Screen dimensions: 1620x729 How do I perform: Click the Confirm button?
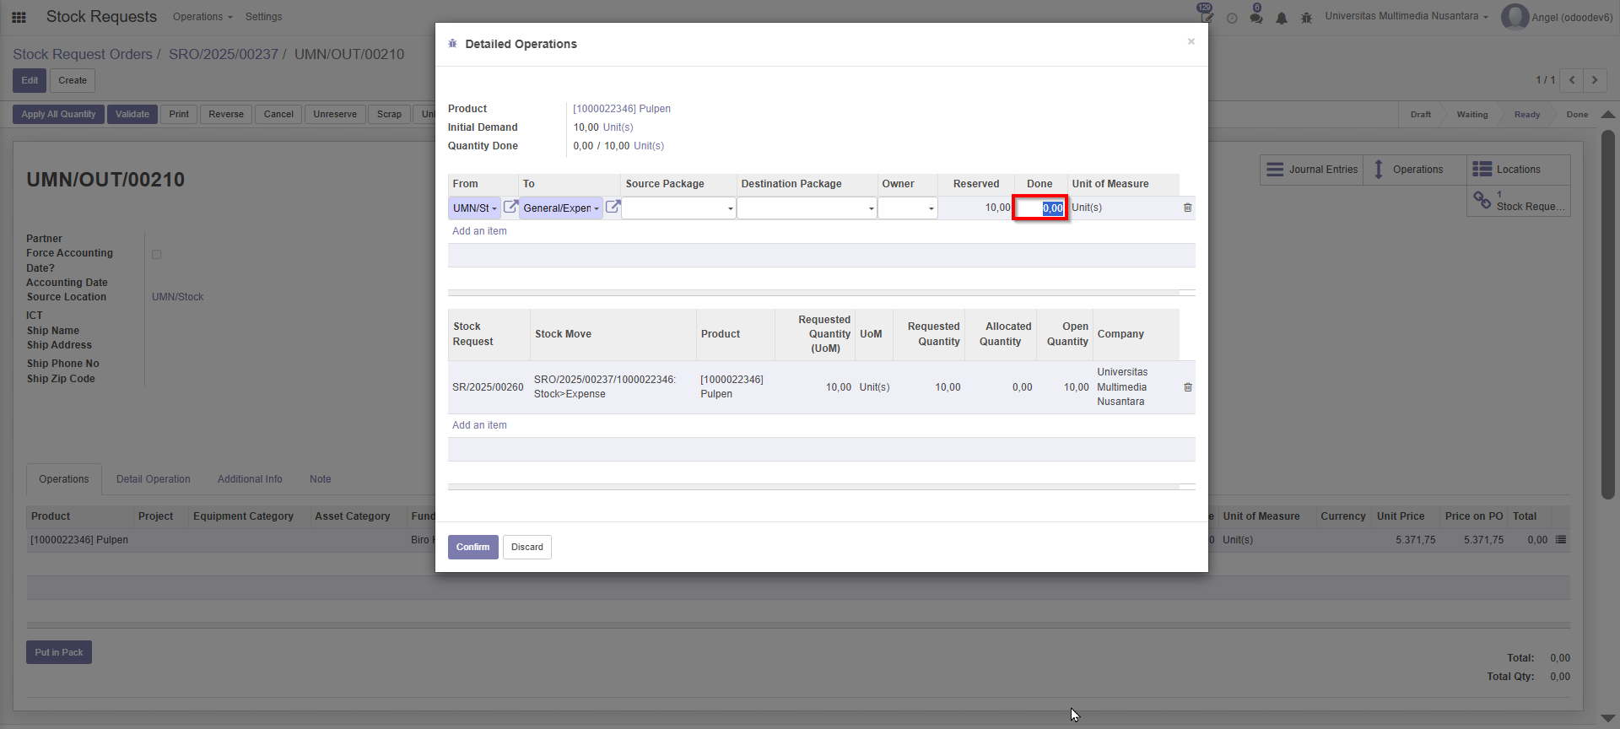pos(473,547)
